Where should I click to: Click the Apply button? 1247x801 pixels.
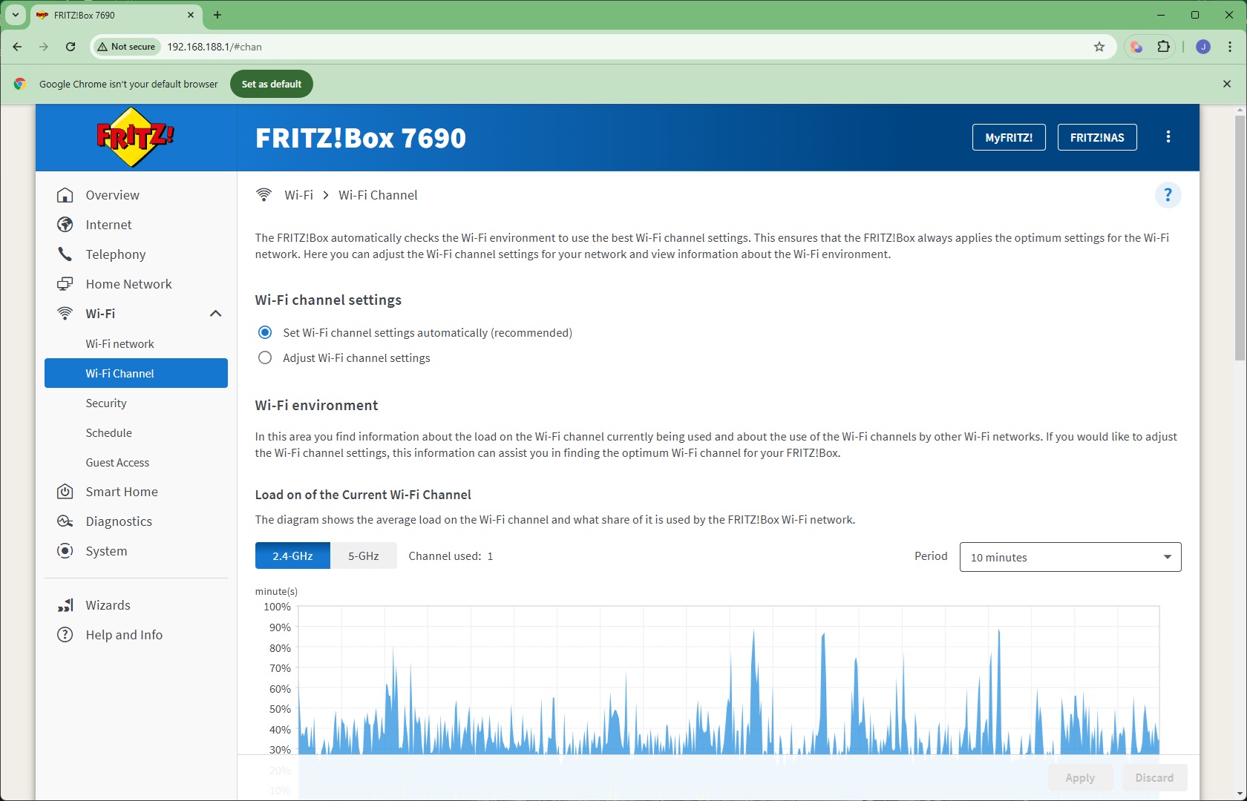point(1080,777)
